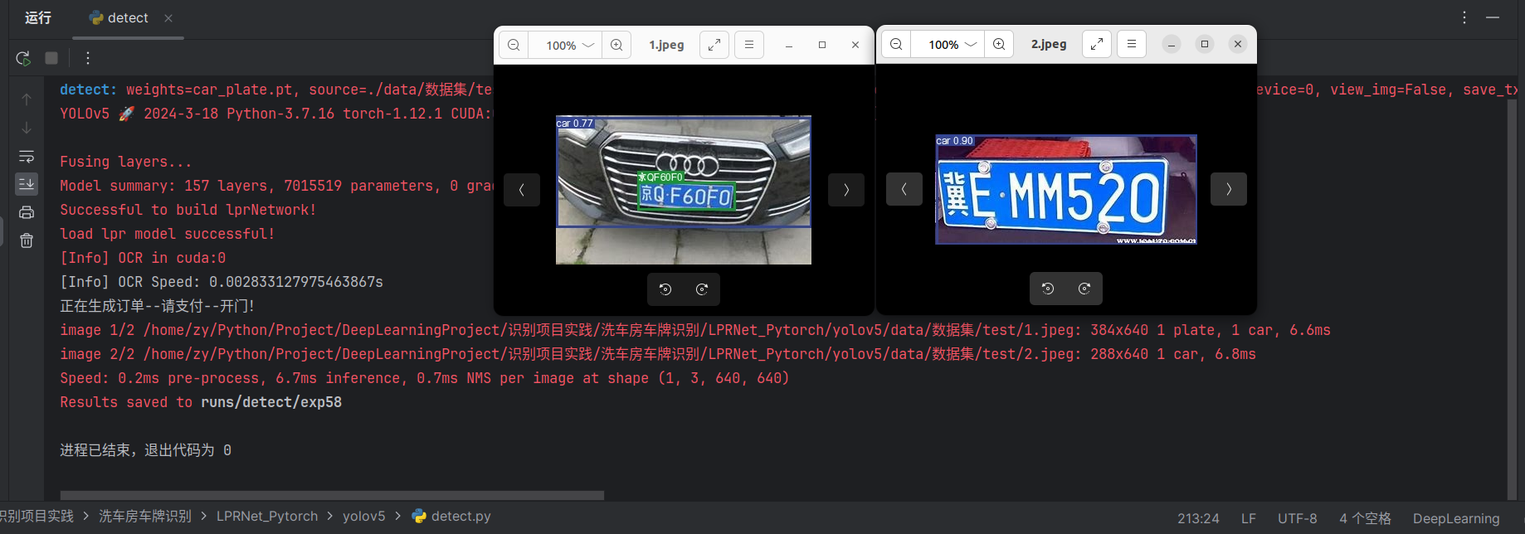Rotate 1.jpeg counterclockwise
The width and height of the screenshot is (1525, 534).
tap(665, 289)
